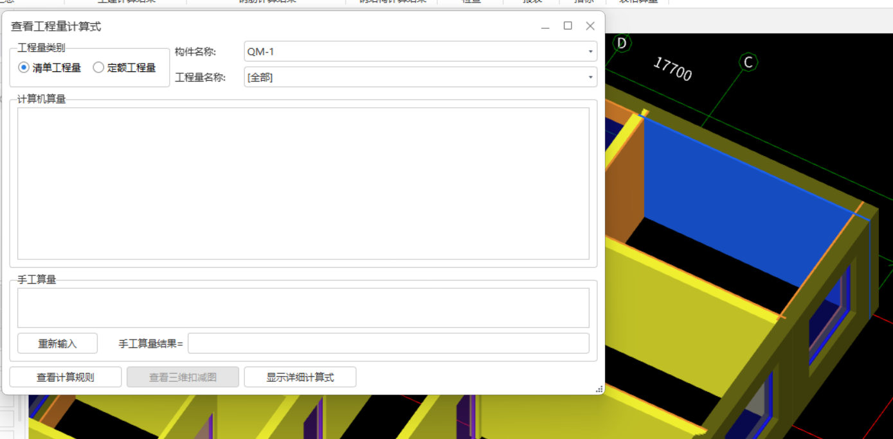This screenshot has height=439, width=893.
Task: Click the 手工算量 input box
Action: [303, 308]
